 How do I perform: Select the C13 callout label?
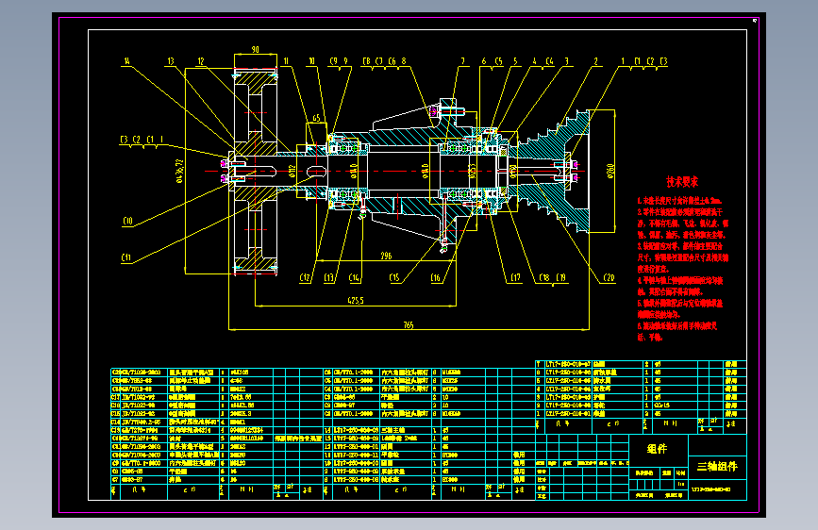[329, 278]
